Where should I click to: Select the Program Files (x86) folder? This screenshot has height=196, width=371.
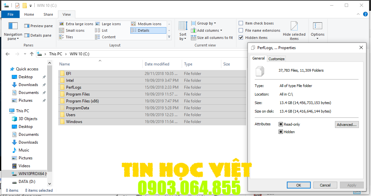point(82,101)
